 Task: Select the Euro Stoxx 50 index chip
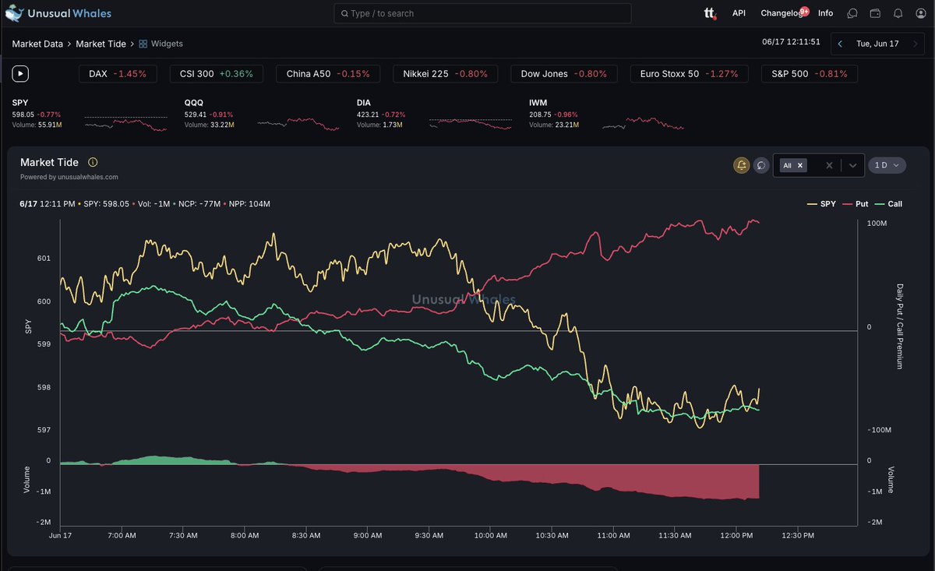click(x=690, y=74)
